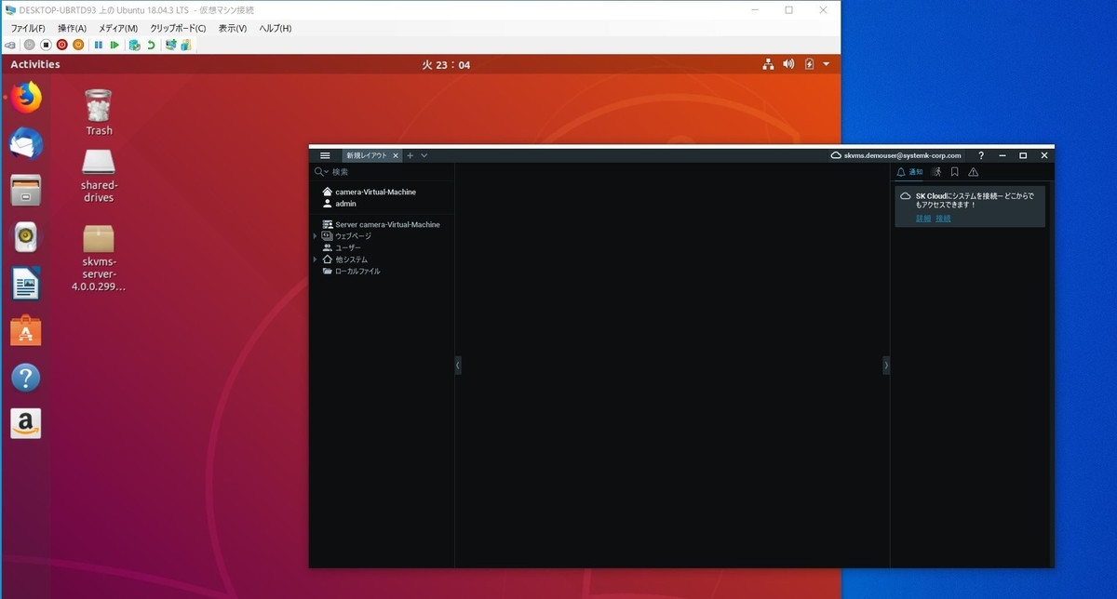Open the events warning triangle tab
Screen dimensions: 1117x599
click(x=974, y=172)
